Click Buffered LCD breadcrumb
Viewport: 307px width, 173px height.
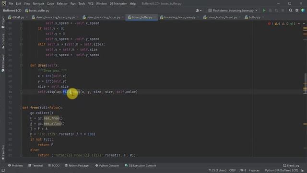coord(12,11)
